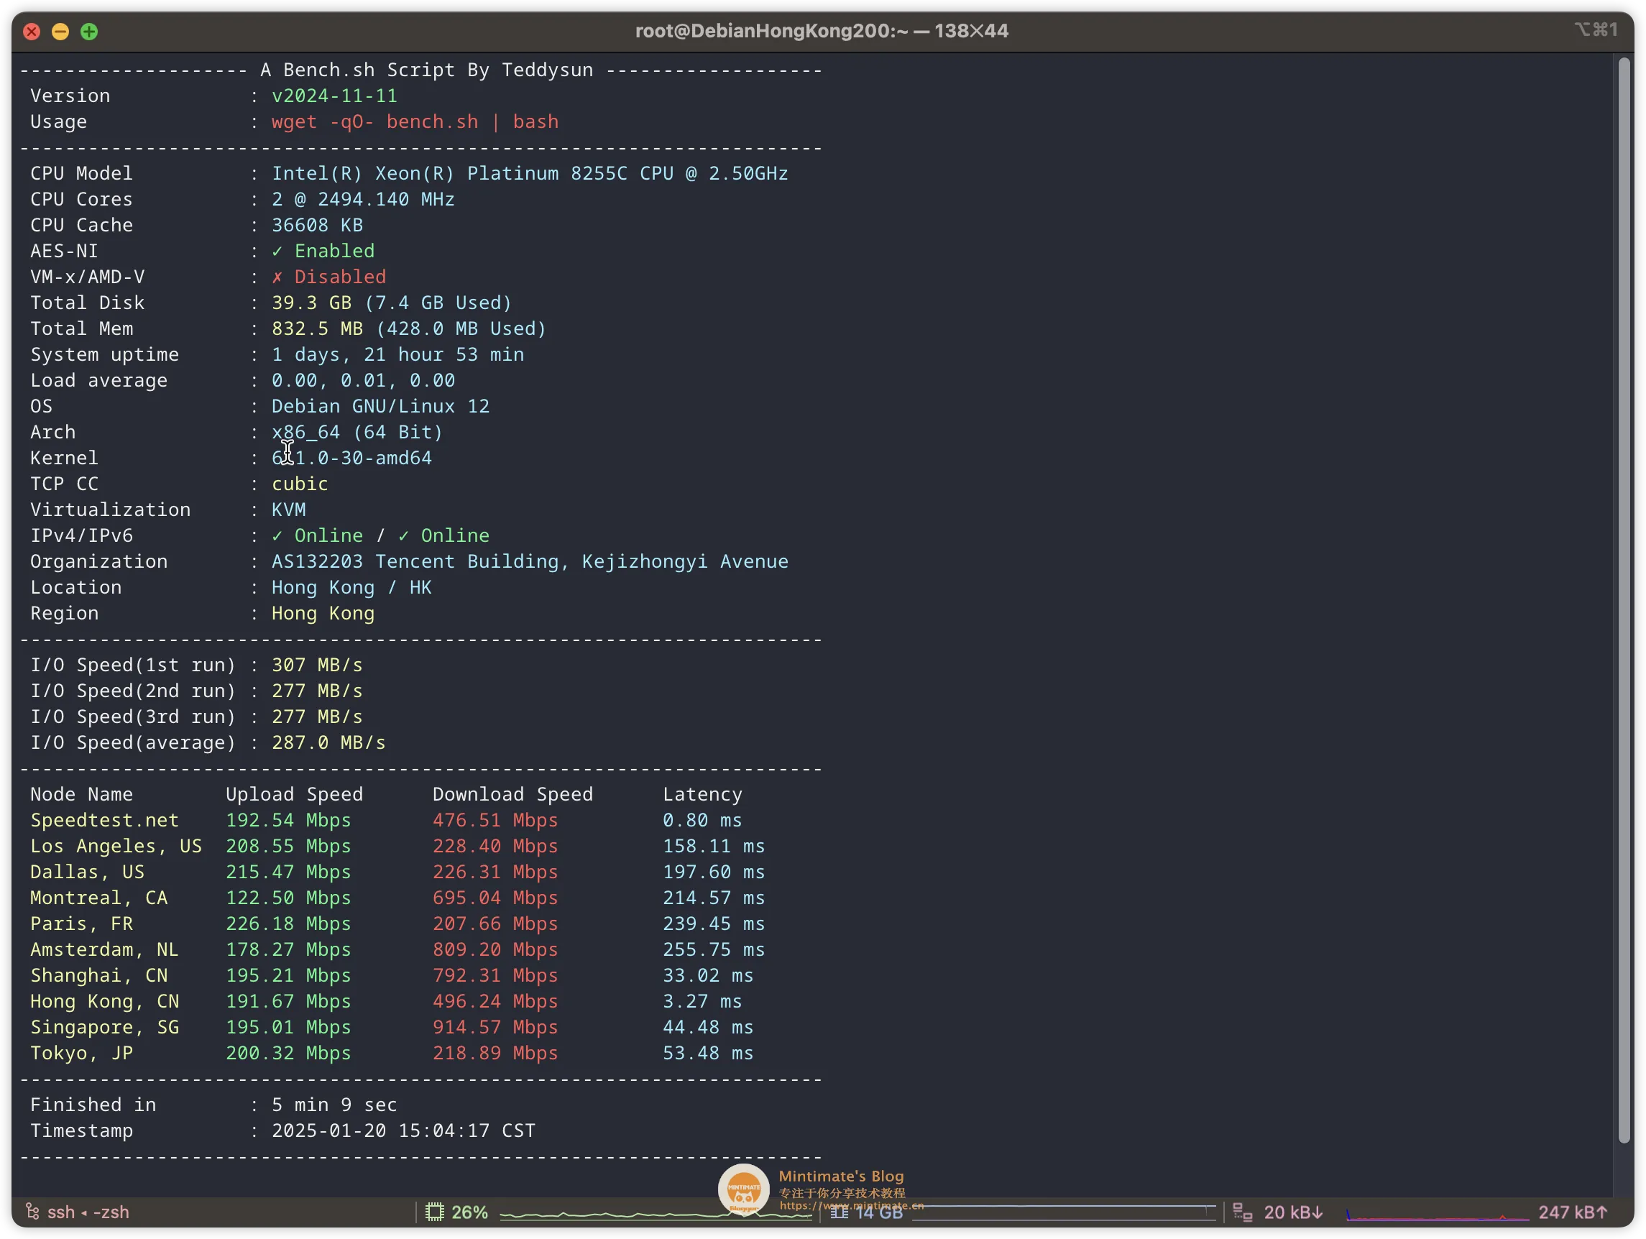Click the CPU model Intel Xeon Platinum 8255C
This screenshot has width=1646, height=1239.
[x=530, y=173]
